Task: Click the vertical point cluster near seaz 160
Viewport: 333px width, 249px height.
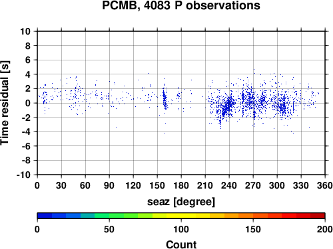Action: pyautogui.click(x=165, y=98)
